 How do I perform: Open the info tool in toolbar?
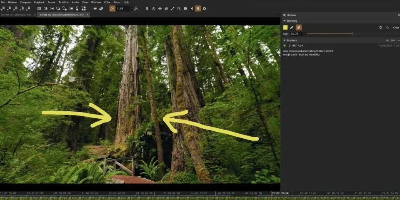185,8
